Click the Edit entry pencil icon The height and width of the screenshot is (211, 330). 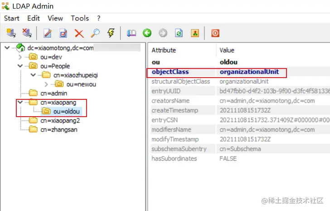pos(48,33)
